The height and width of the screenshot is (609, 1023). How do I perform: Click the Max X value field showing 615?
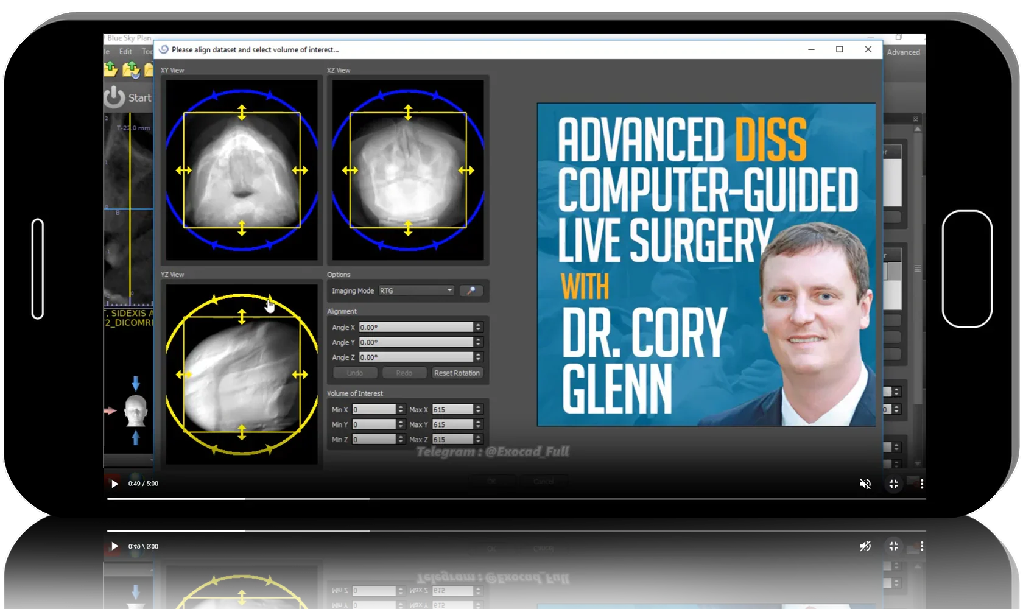[452, 409]
